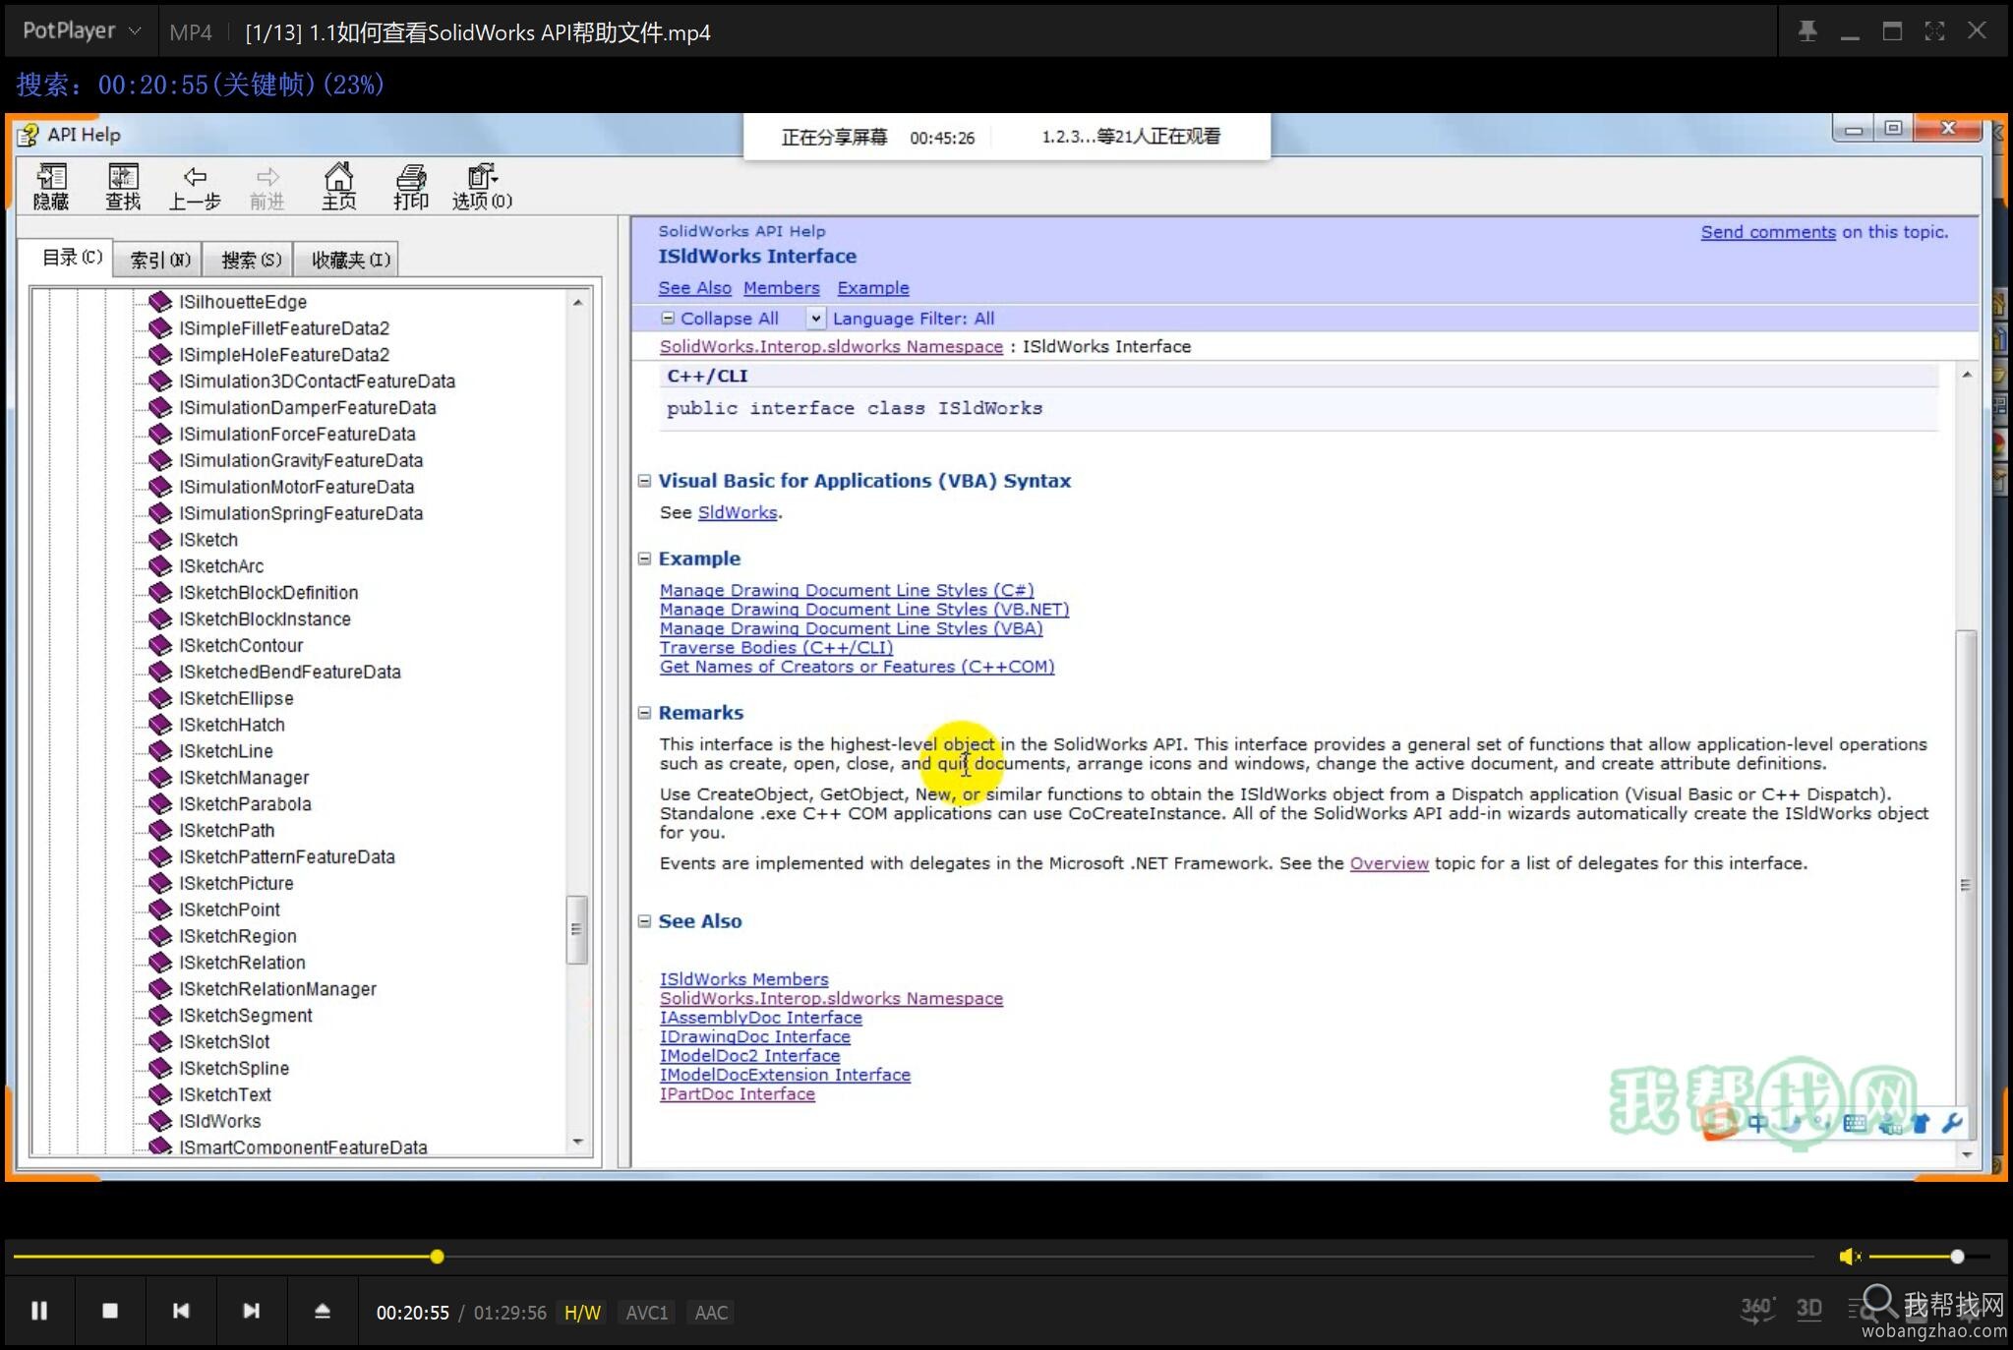Click the tree scrollbar up arrow
This screenshot has width=2013, height=1350.
(577, 302)
